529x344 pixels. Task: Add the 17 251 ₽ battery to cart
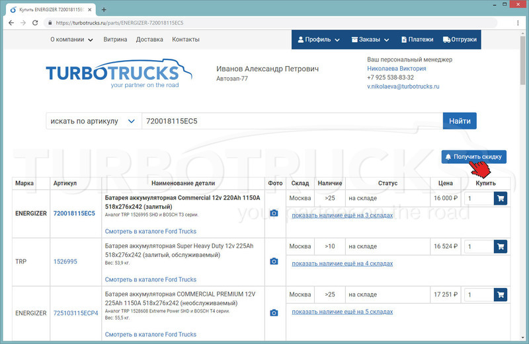click(x=501, y=294)
